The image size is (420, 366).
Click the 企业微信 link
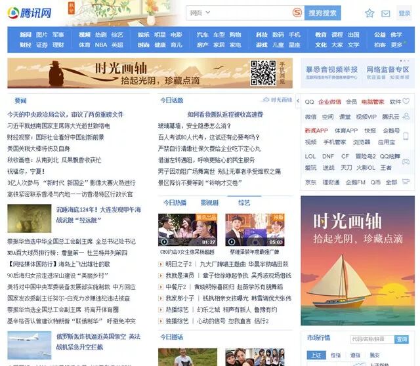[x=329, y=102]
